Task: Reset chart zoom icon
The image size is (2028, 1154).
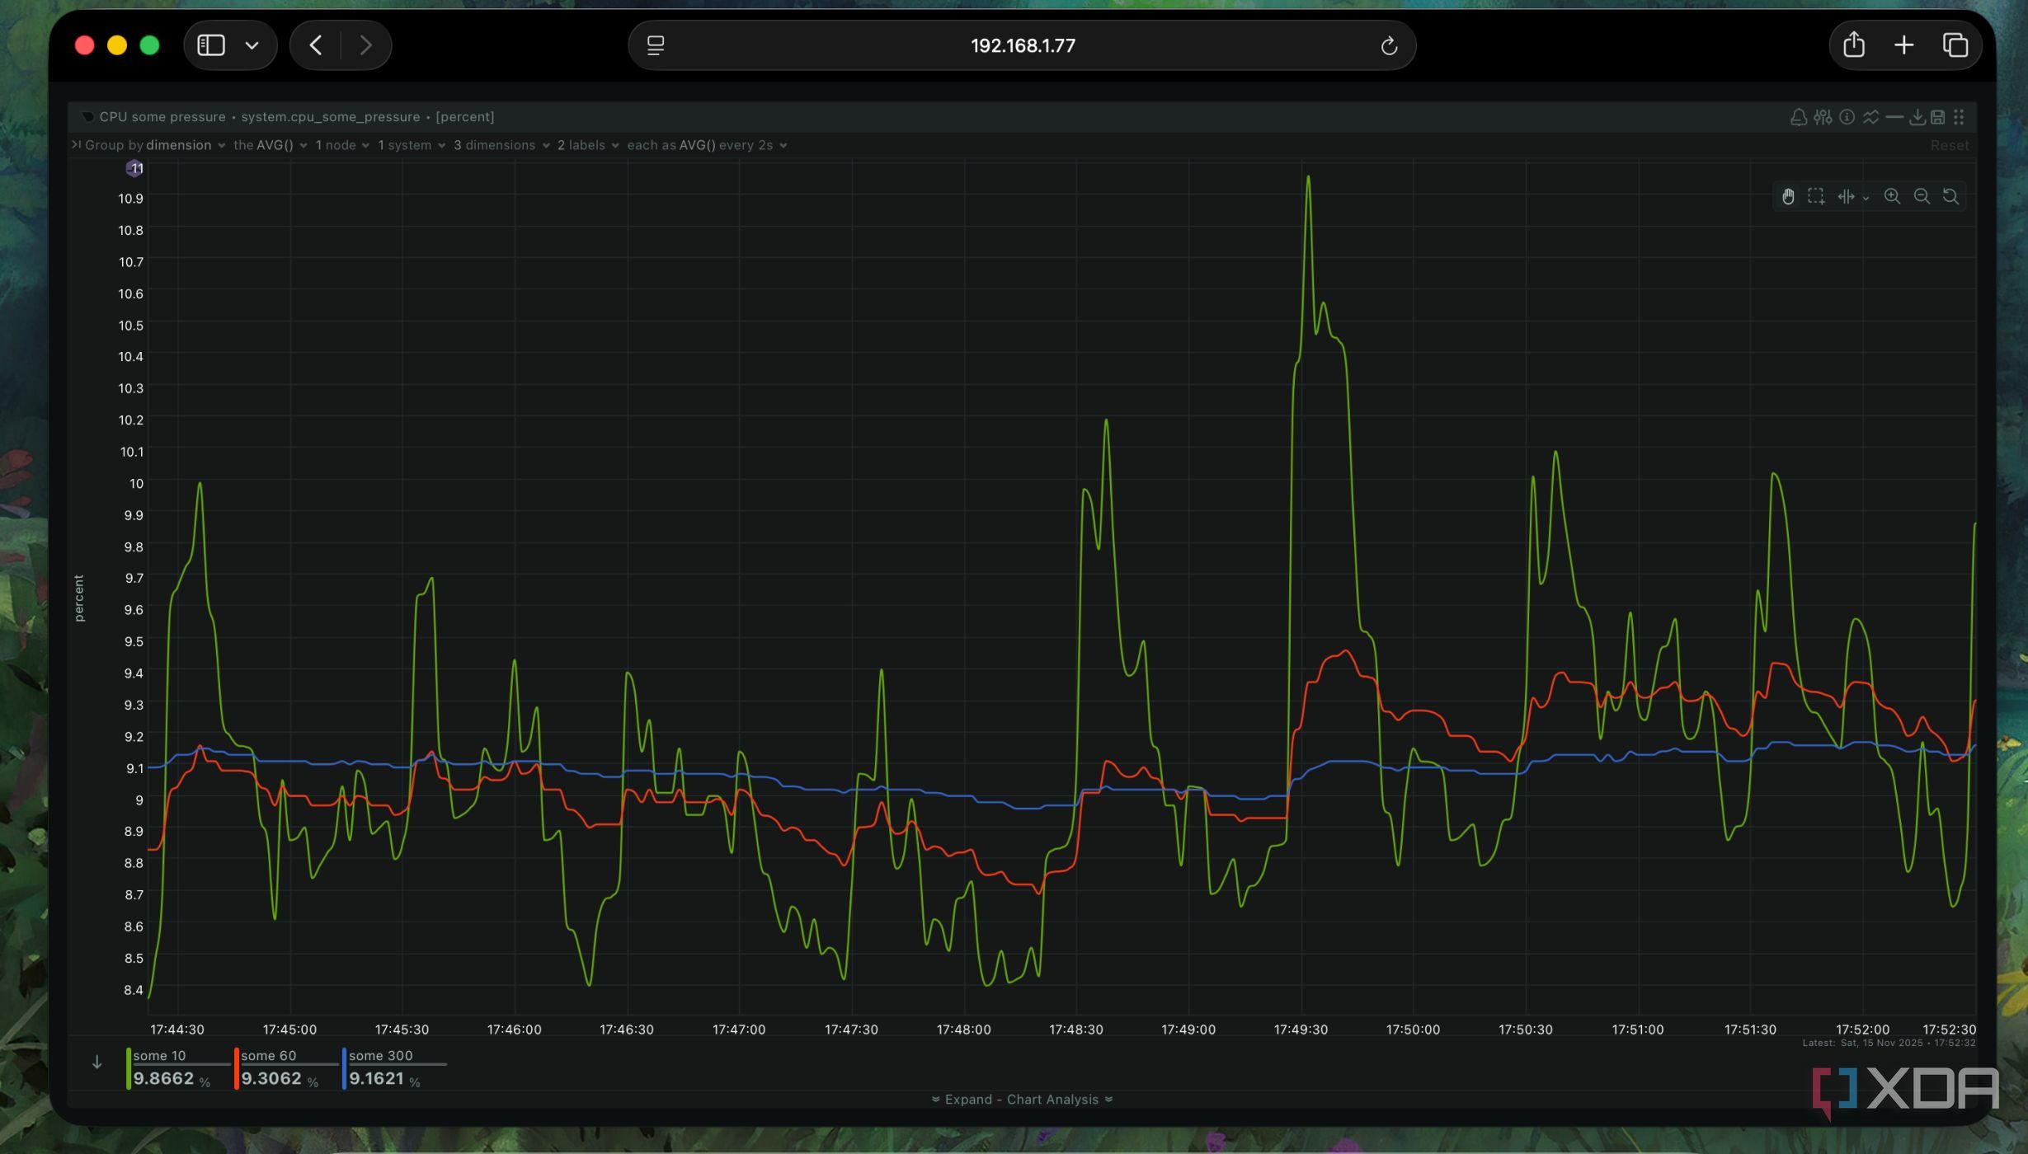Action: click(1950, 196)
